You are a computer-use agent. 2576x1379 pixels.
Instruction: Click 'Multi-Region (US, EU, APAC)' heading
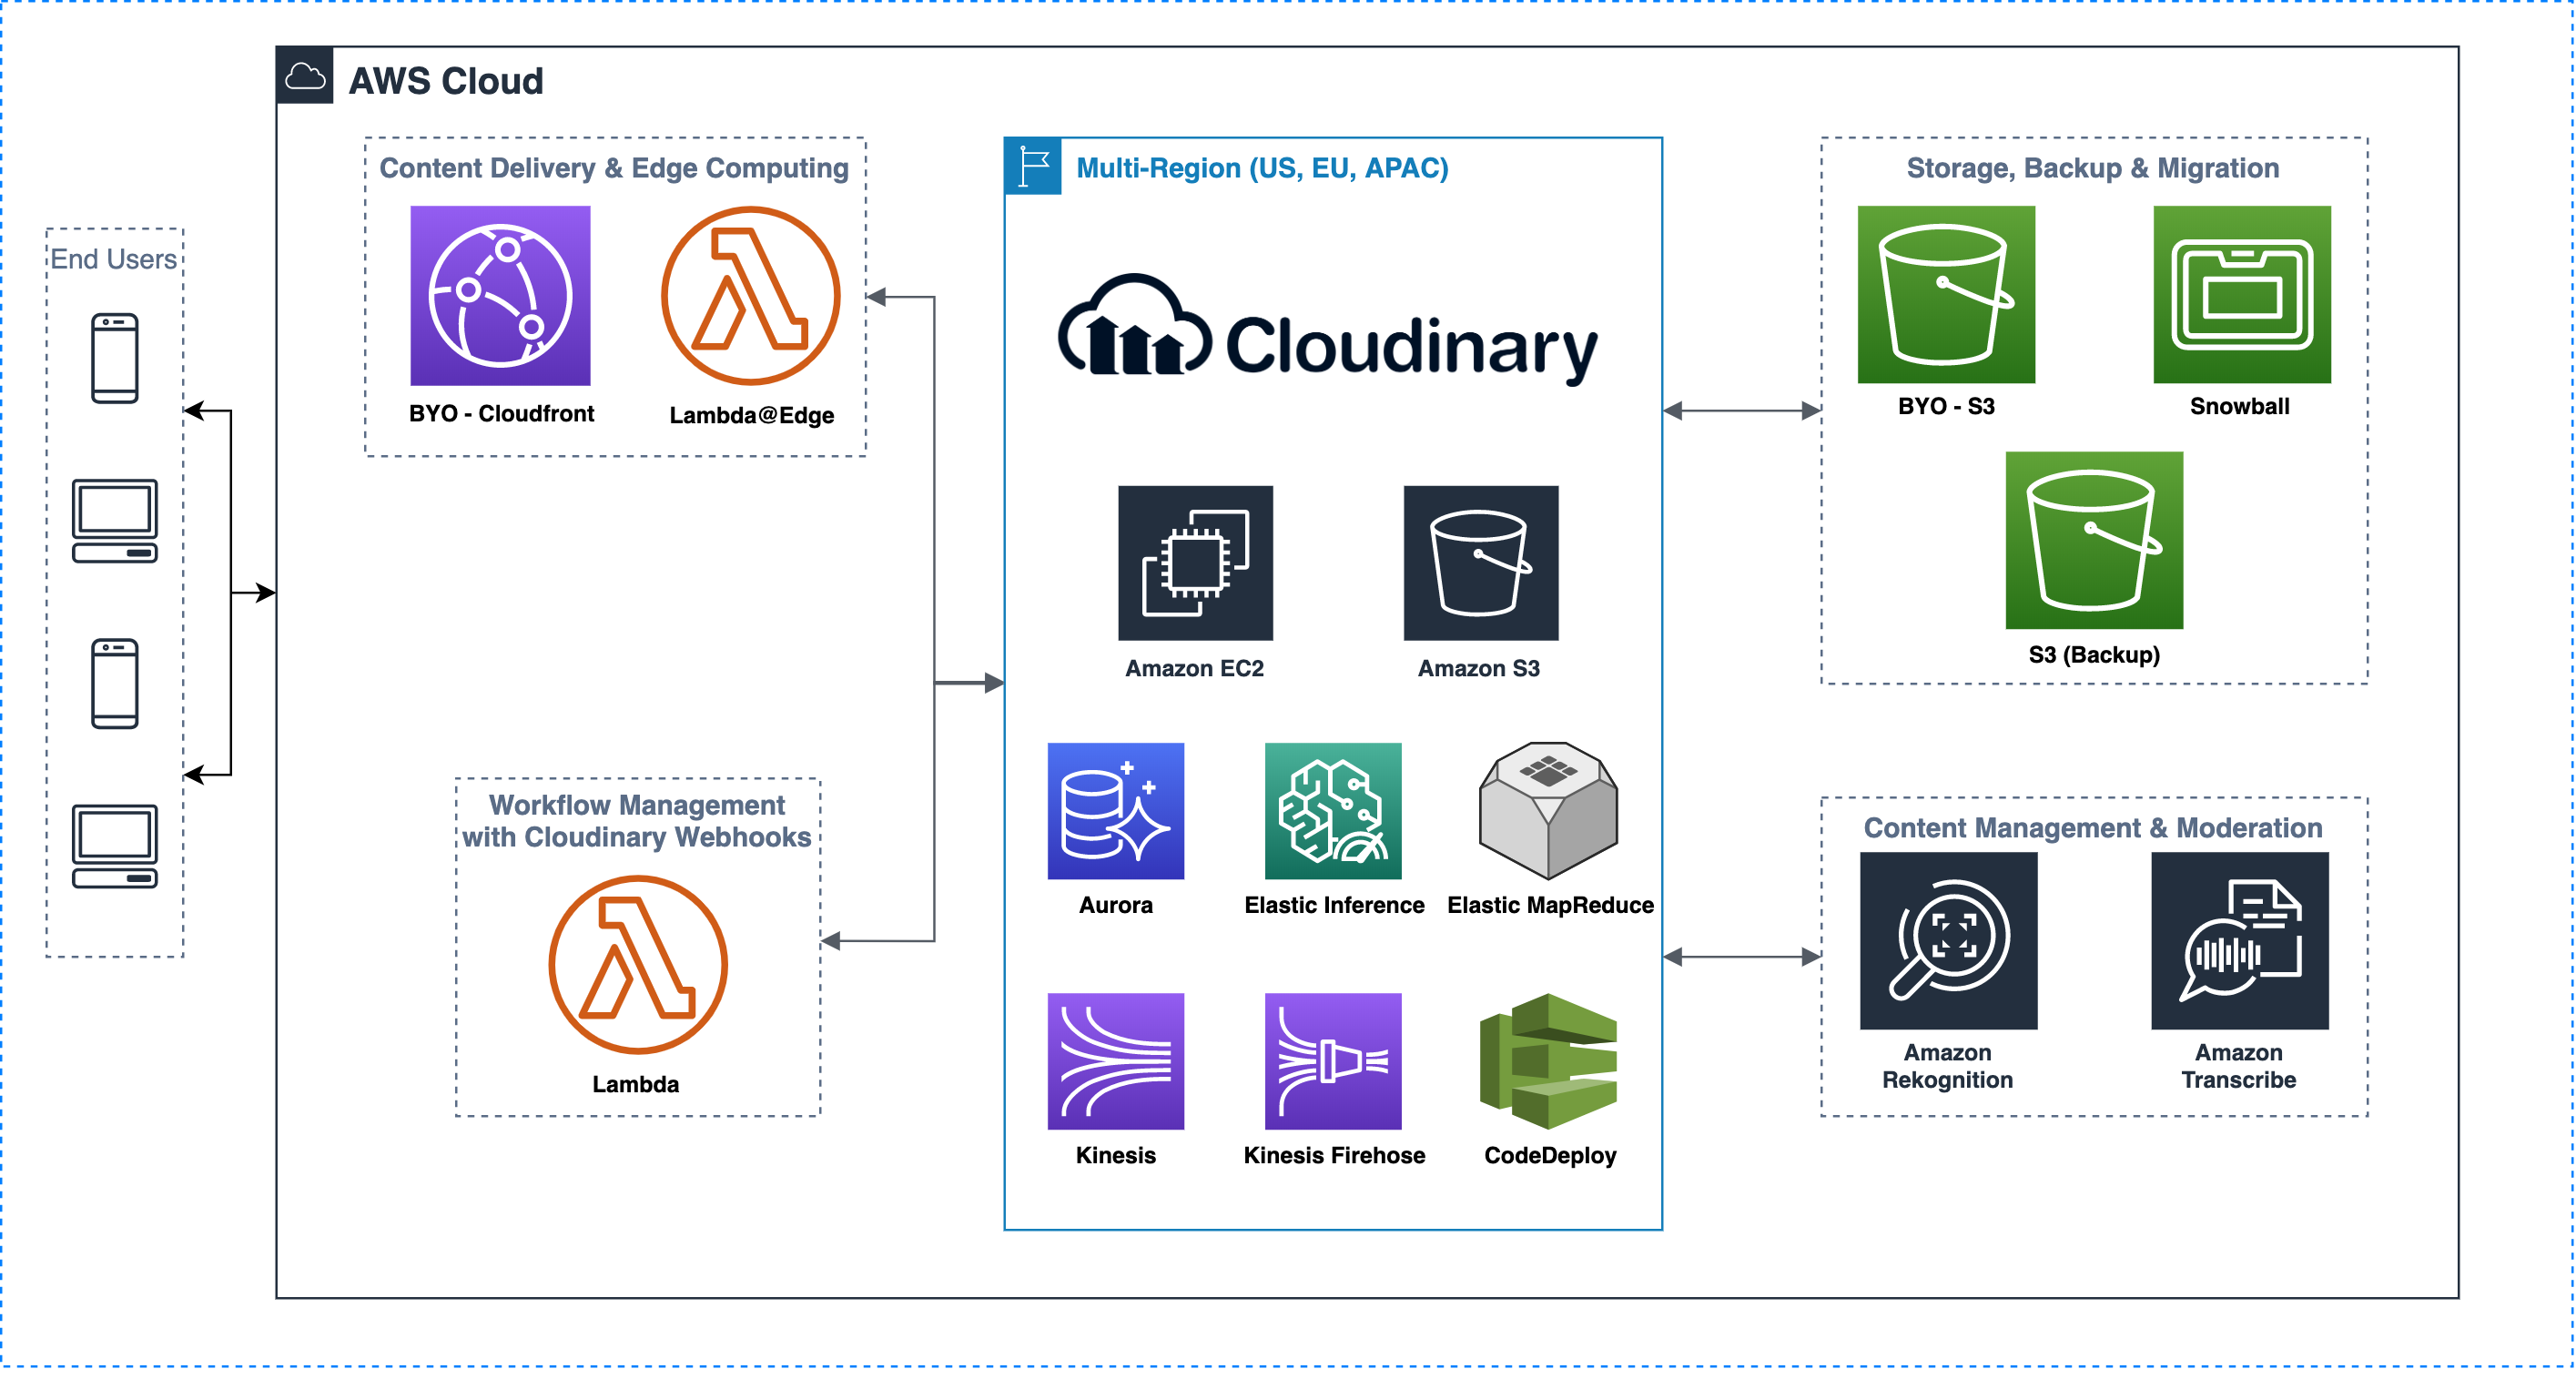[x=1262, y=168]
